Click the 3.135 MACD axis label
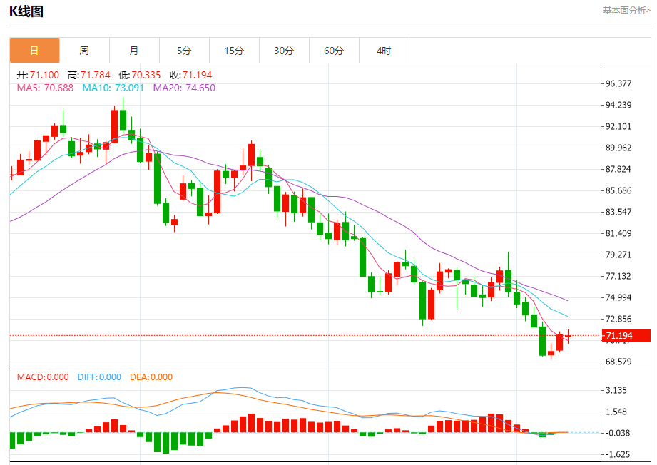The width and height of the screenshot is (657, 465). click(616, 390)
